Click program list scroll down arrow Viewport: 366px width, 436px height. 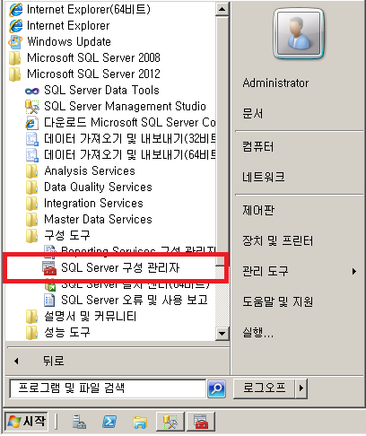click(222, 333)
